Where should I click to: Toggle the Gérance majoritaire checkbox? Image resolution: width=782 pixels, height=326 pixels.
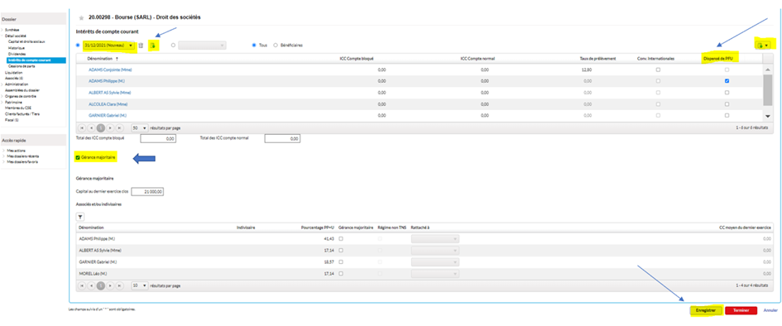[x=77, y=157]
